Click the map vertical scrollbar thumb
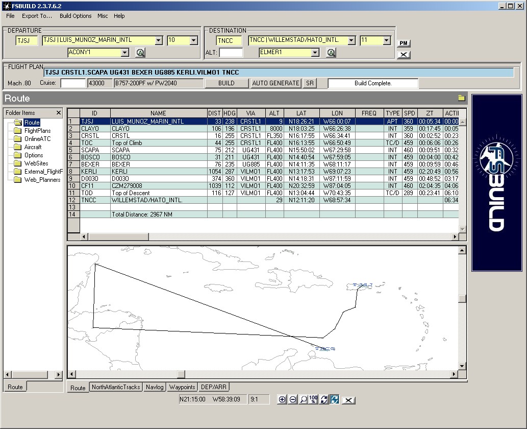527x429 pixels. [x=462, y=299]
